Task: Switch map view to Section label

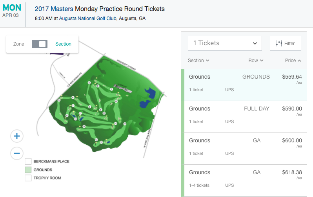Action: 63,44
